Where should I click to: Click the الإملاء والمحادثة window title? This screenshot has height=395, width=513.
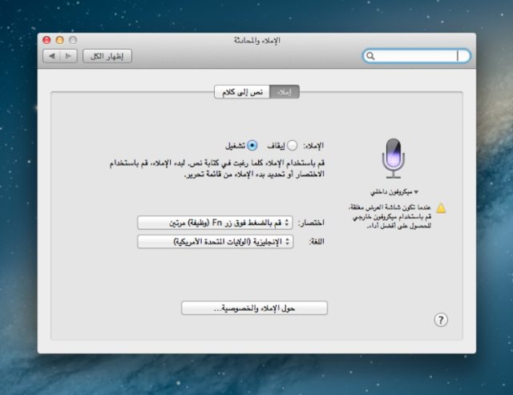click(256, 40)
